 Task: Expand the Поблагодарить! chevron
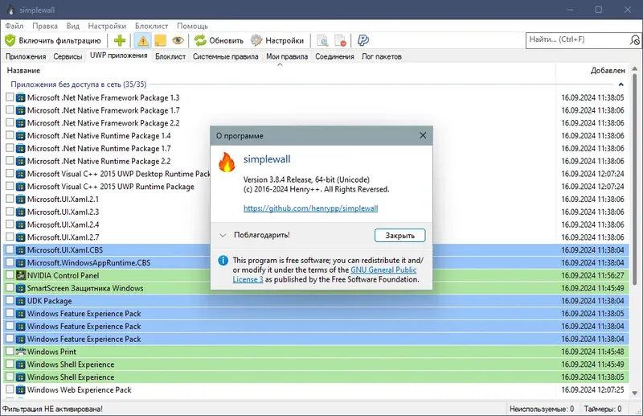point(223,235)
